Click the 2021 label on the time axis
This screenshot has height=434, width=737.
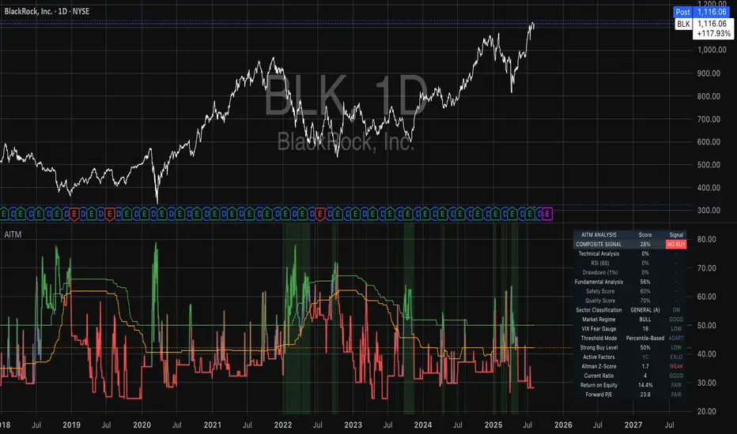point(213,425)
